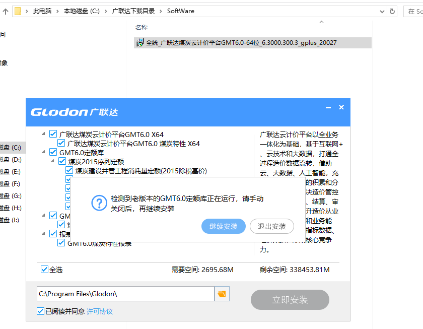Screen dimensions: 423x329
Task: Select SoftWare breadcrumb segment
Action: coord(180,11)
